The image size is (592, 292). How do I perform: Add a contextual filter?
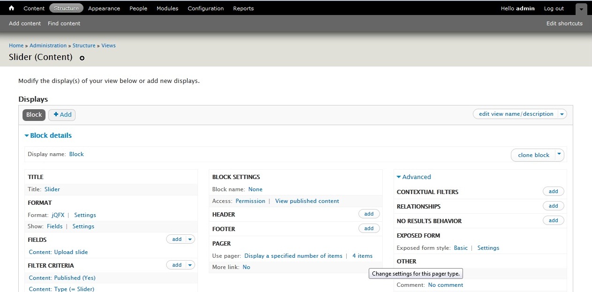(x=553, y=191)
